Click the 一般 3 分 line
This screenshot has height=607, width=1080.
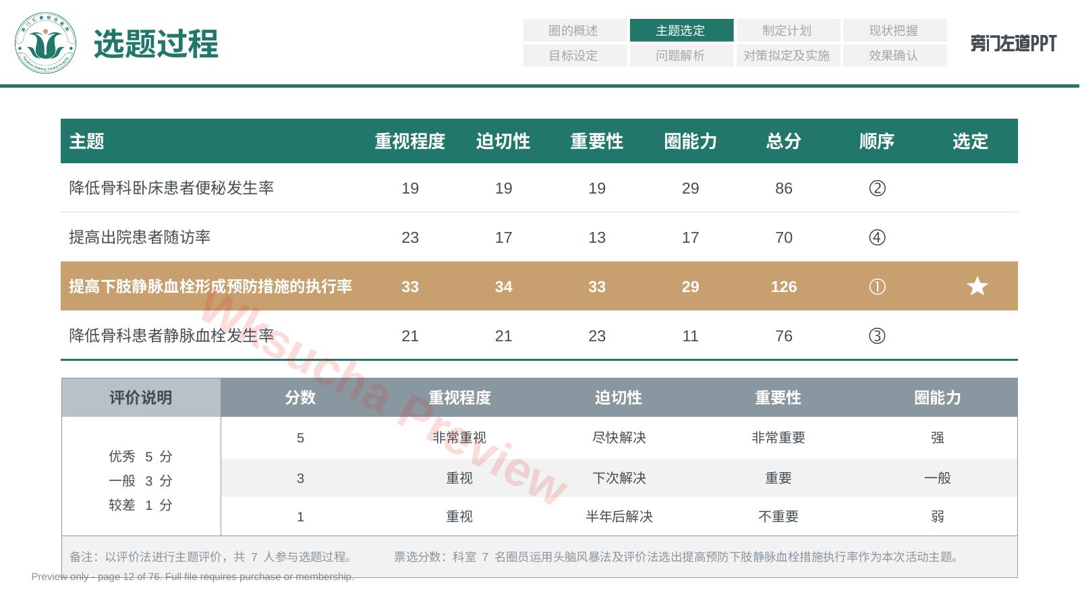(x=141, y=481)
